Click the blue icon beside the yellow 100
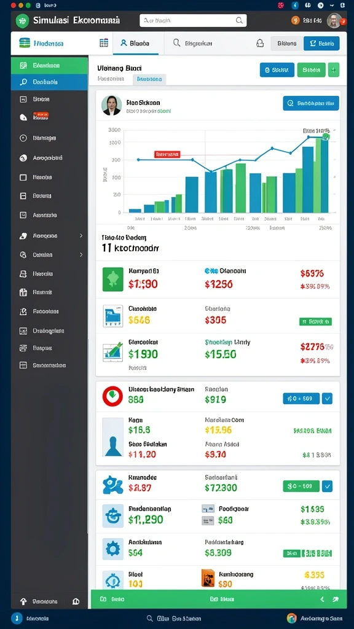 [113, 580]
